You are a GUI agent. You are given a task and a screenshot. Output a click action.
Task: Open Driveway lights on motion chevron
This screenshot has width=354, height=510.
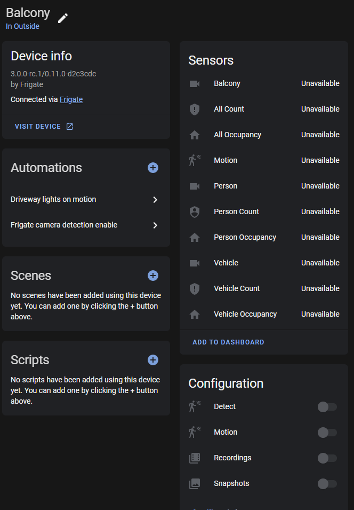(x=155, y=200)
